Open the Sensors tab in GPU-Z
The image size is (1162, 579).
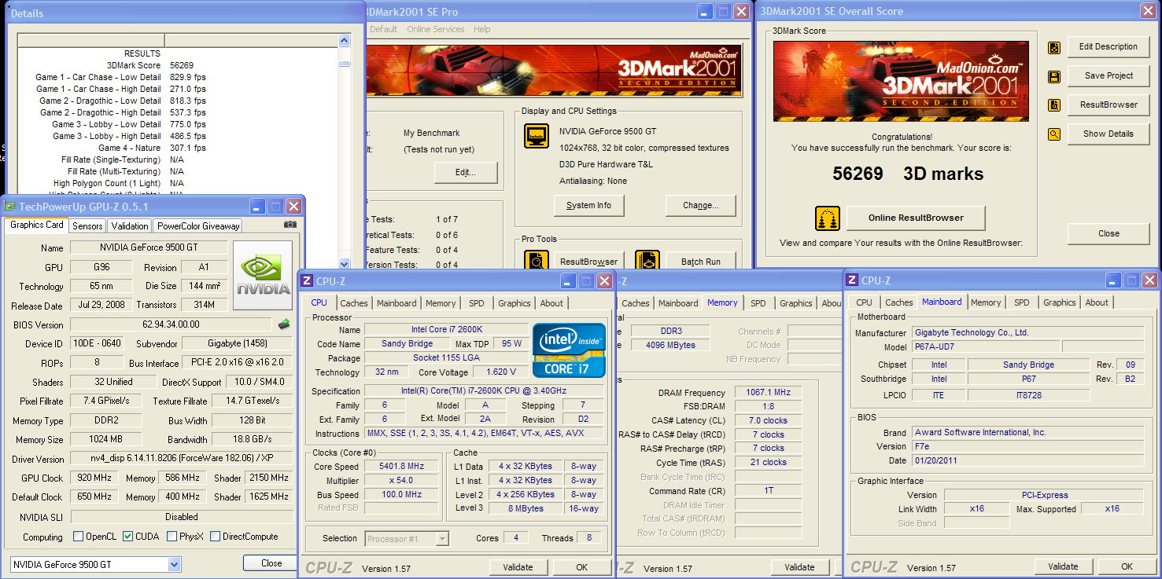[87, 226]
